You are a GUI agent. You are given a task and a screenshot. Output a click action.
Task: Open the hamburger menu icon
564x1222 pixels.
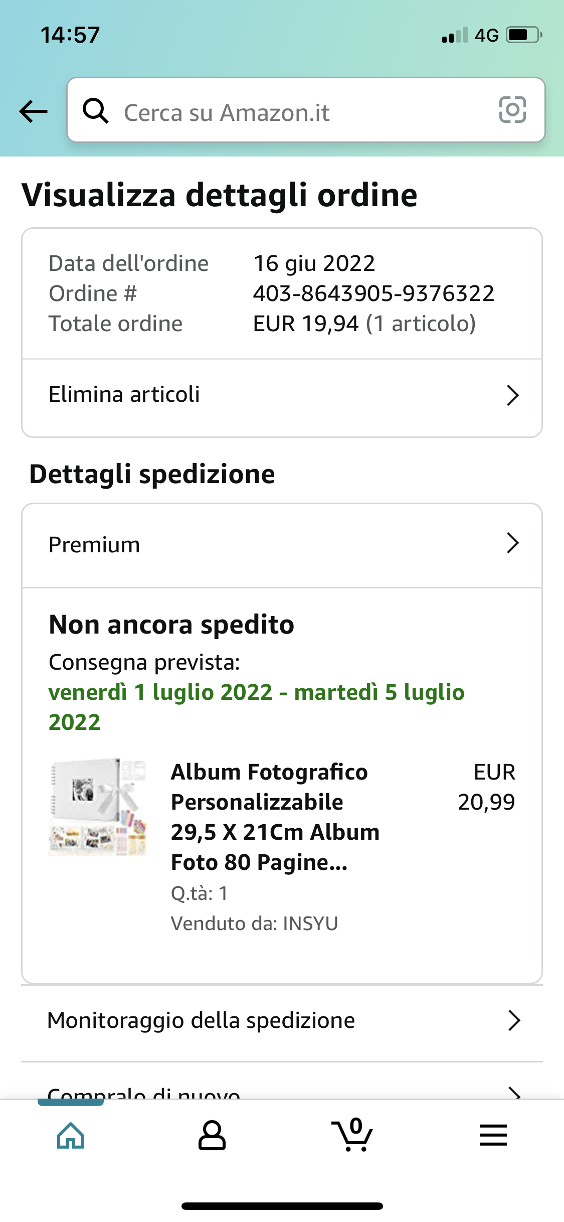(x=493, y=1136)
